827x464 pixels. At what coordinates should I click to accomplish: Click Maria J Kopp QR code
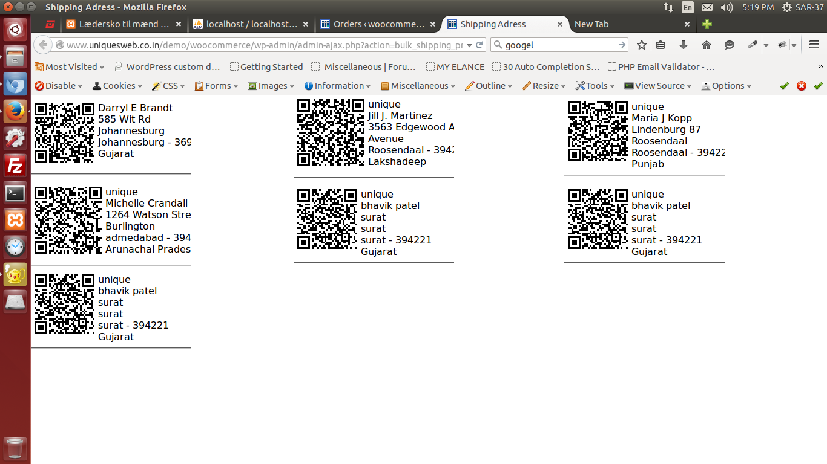[x=598, y=131]
